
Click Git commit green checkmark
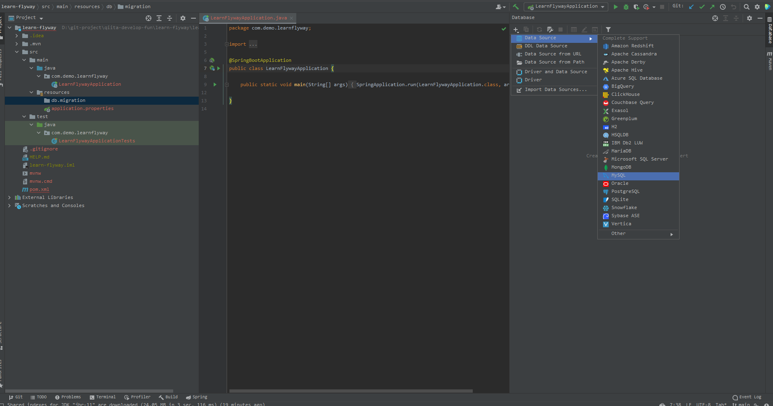point(702,7)
